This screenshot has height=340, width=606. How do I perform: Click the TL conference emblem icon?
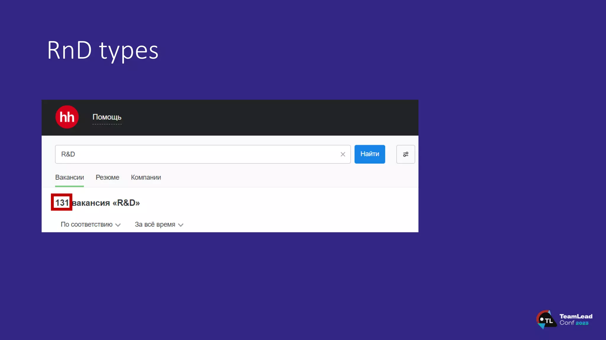tap(546, 320)
